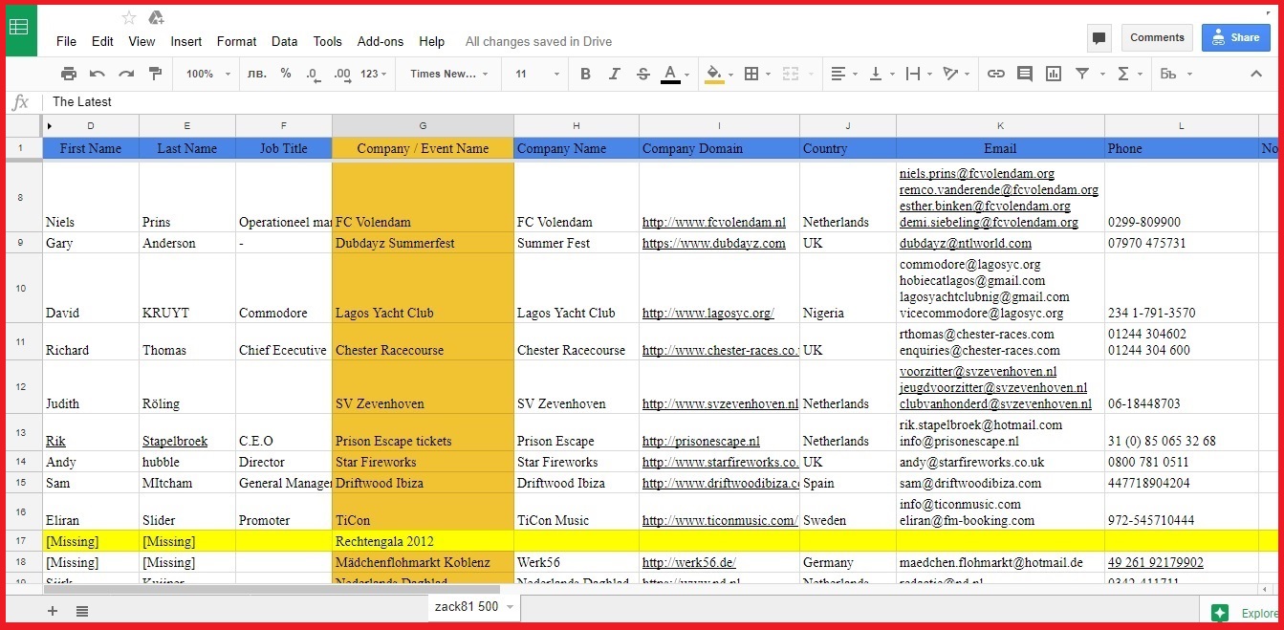Toggle Bold formatting
The width and height of the screenshot is (1284, 630).
click(x=585, y=74)
